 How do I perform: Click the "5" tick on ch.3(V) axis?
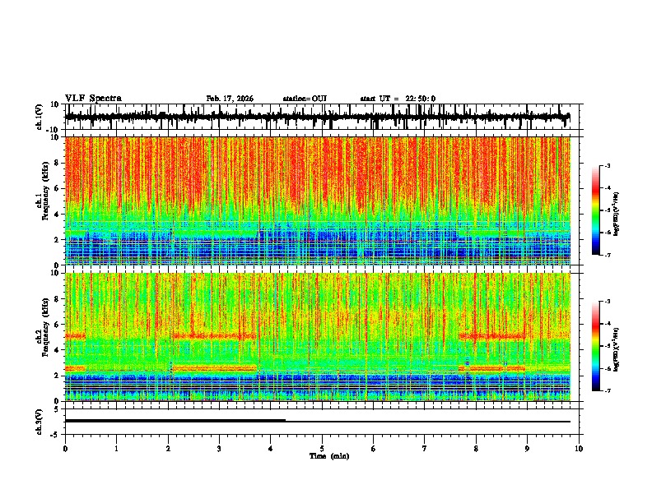point(58,409)
